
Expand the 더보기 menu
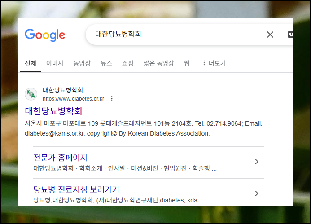pyautogui.click(x=214, y=63)
